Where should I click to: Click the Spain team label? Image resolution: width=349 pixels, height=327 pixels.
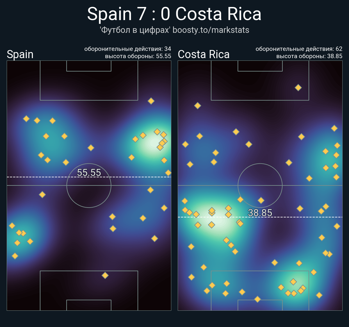pyautogui.click(x=20, y=54)
